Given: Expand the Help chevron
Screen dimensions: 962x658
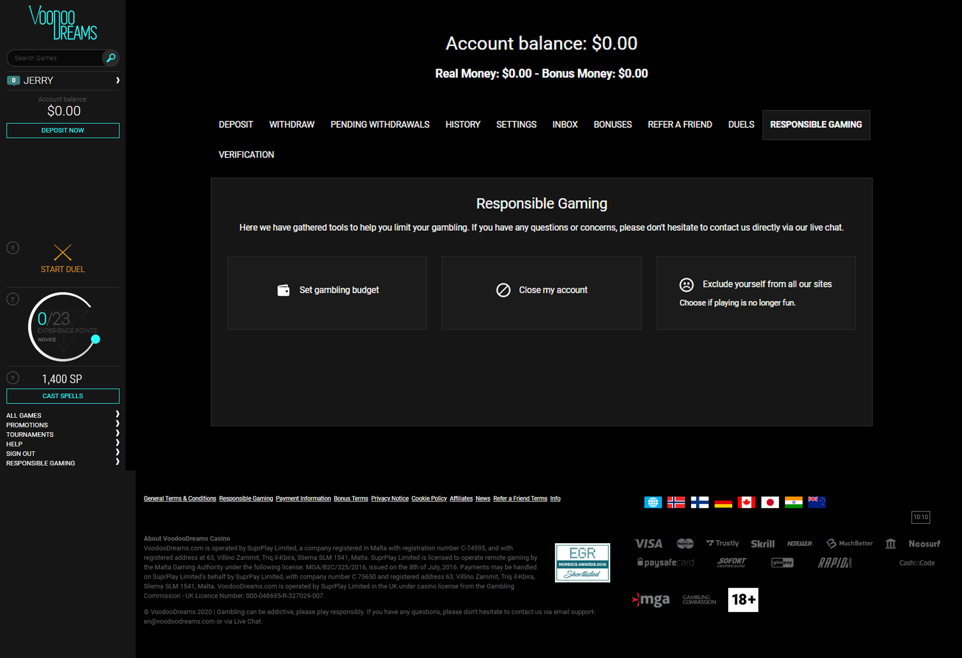Looking at the screenshot, I should click(118, 442).
